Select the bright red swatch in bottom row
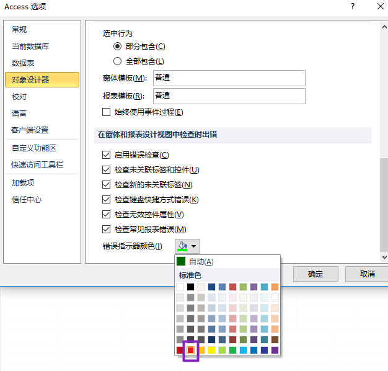The width and height of the screenshot is (388, 371). click(190, 350)
